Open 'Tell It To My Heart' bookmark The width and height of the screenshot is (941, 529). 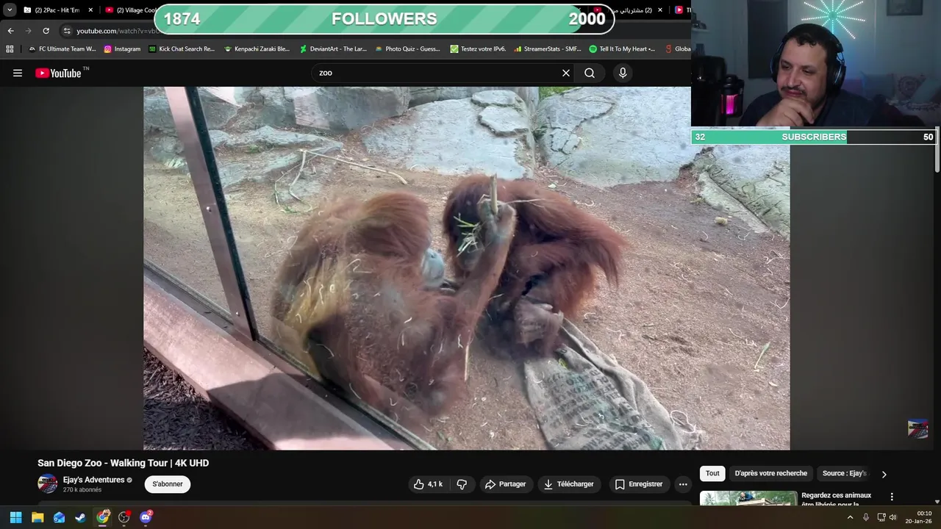pos(622,48)
